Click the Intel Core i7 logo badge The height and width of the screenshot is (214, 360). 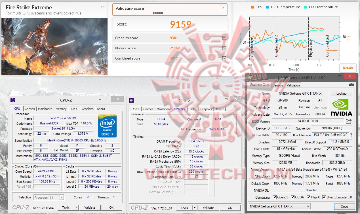[107, 126]
